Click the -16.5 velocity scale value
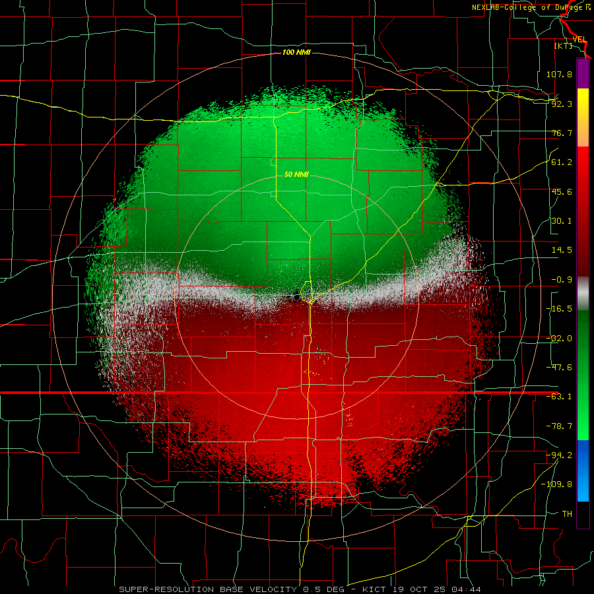This screenshot has width=594, height=594. pos(559,309)
